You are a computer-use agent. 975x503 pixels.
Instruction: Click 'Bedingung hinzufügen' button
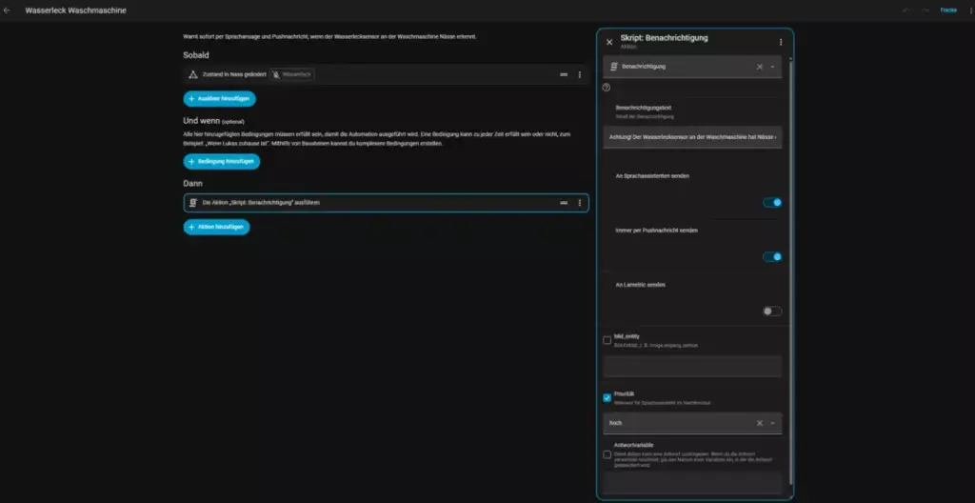(221, 162)
